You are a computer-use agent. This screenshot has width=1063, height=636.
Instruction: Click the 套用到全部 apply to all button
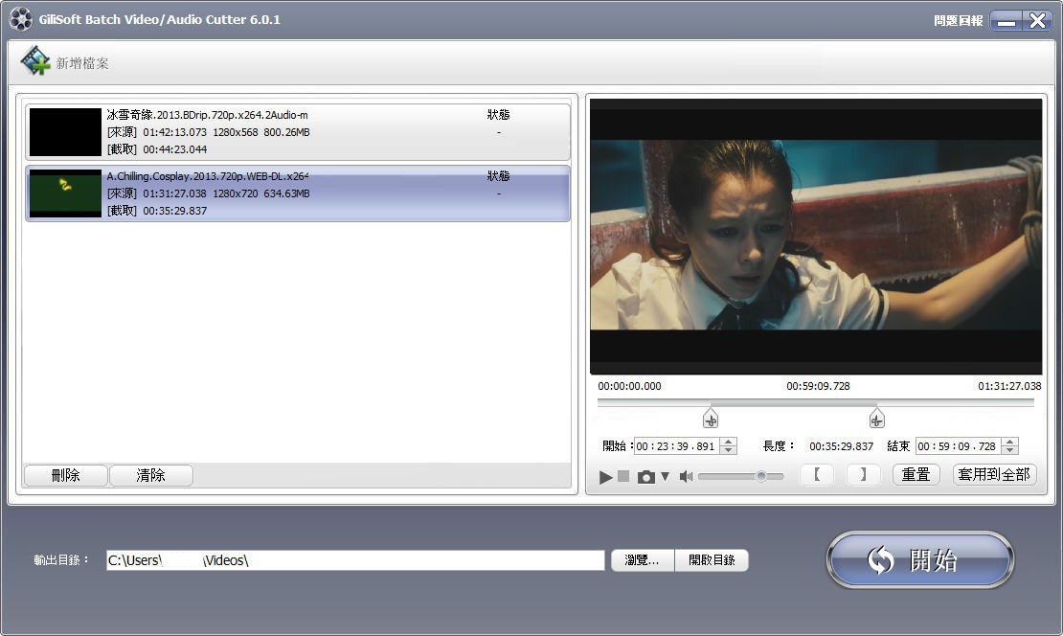[x=995, y=475]
